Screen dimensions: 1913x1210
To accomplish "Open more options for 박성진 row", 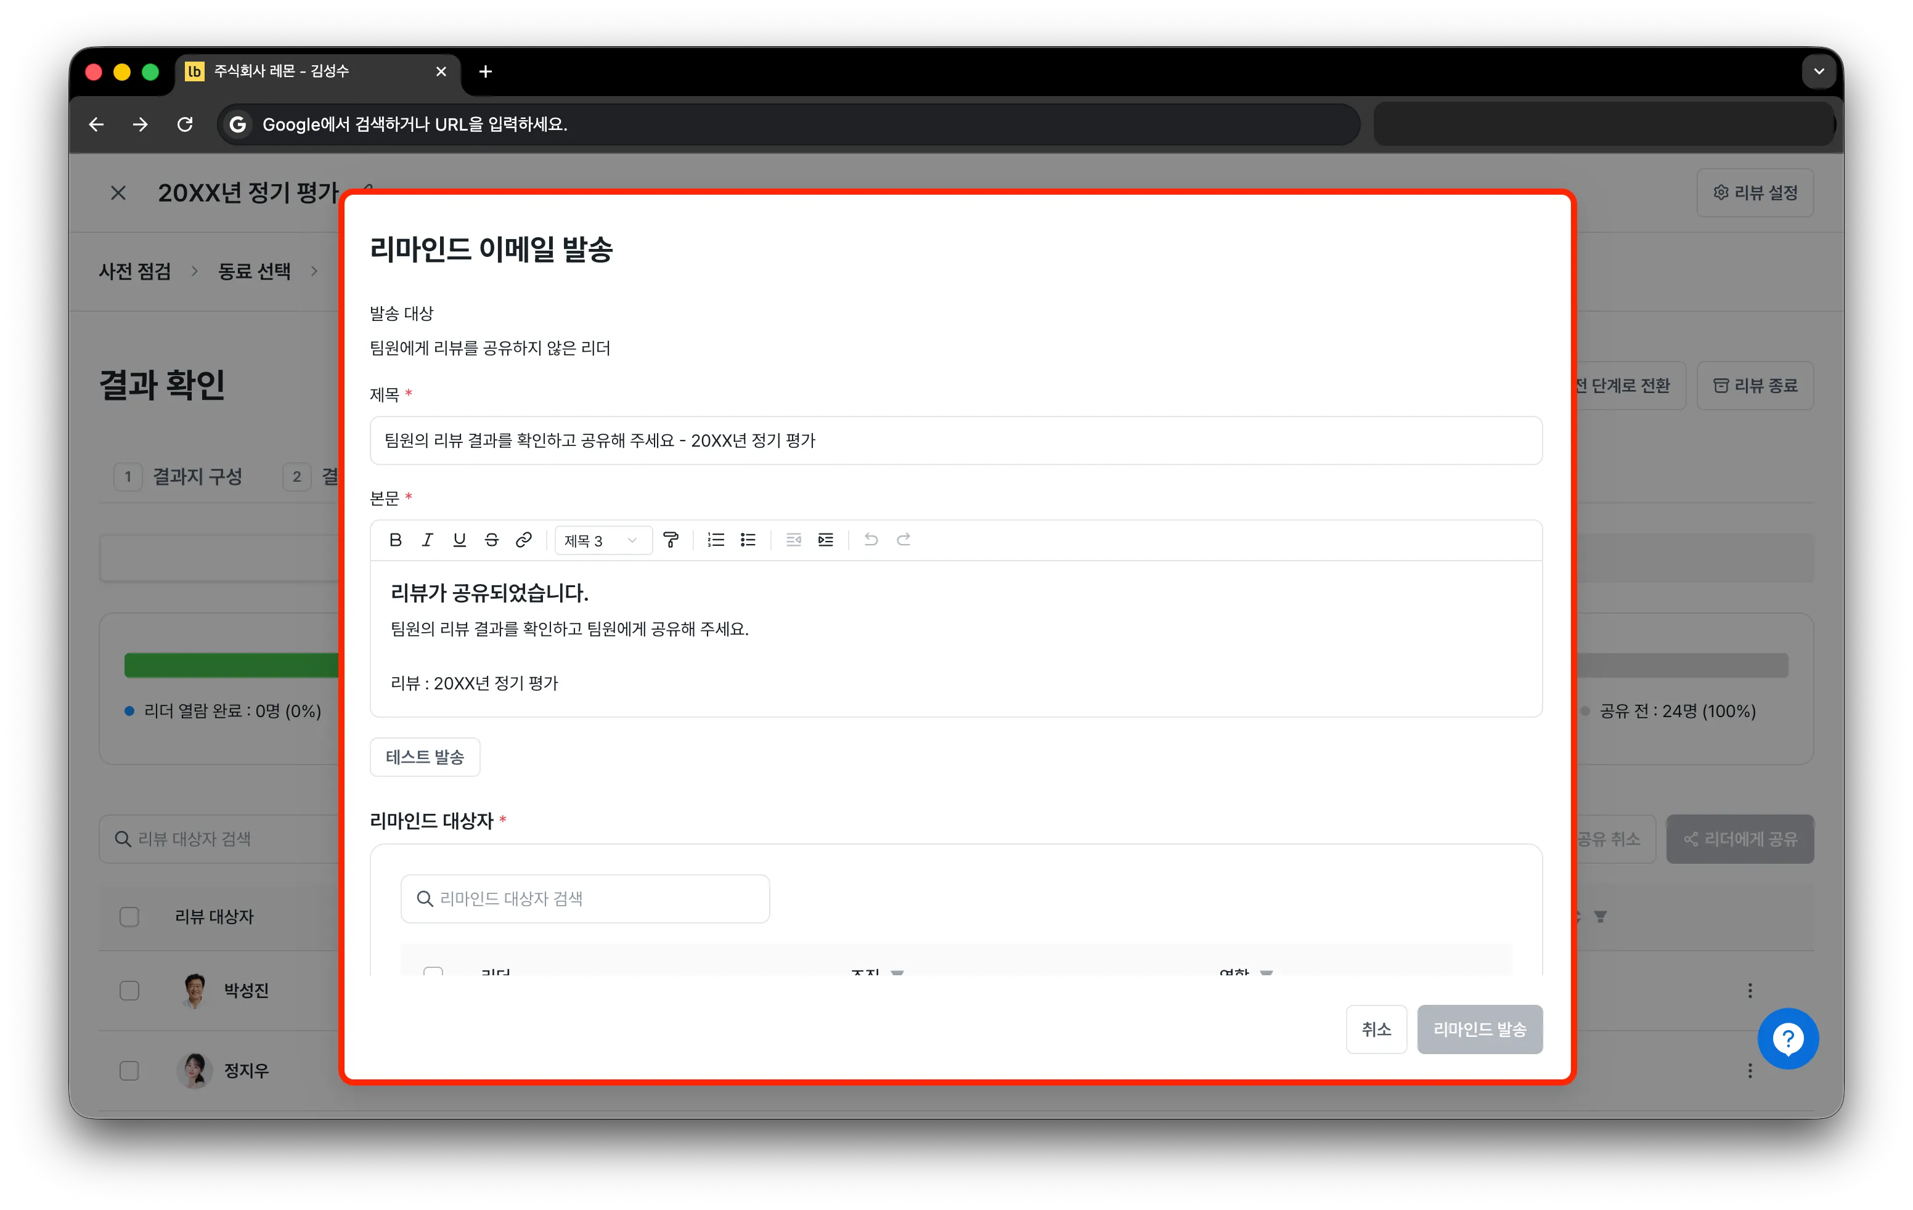I will pyautogui.click(x=1750, y=990).
